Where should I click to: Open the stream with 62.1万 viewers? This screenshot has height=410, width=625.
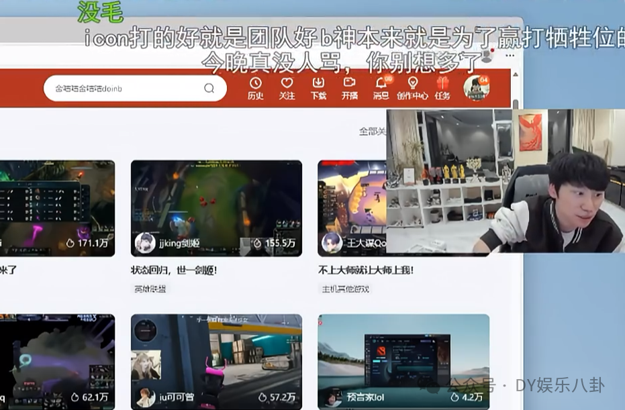[58, 362]
